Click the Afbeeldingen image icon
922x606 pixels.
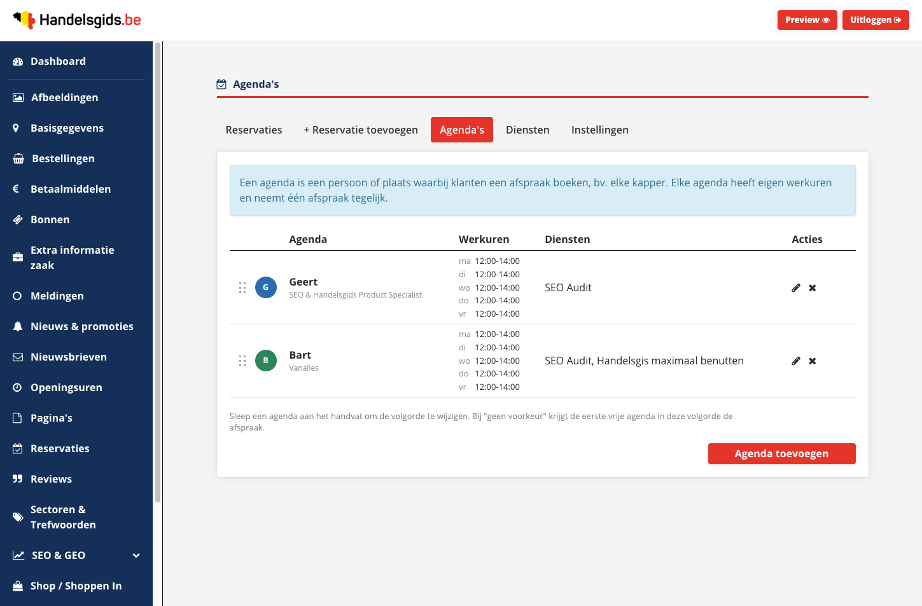18,97
